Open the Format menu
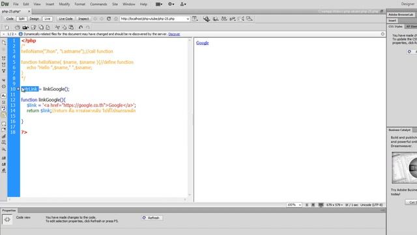The image size is (417, 235). tap(79, 5)
